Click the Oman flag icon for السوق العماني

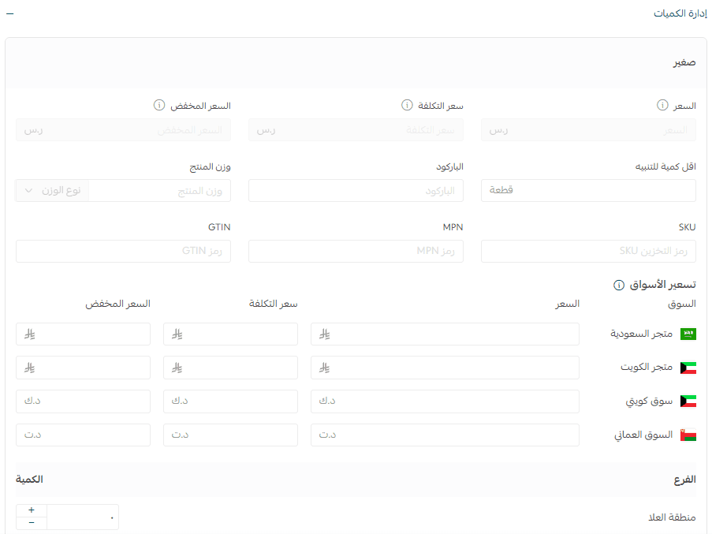pyautogui.click(x=688, y=435)
